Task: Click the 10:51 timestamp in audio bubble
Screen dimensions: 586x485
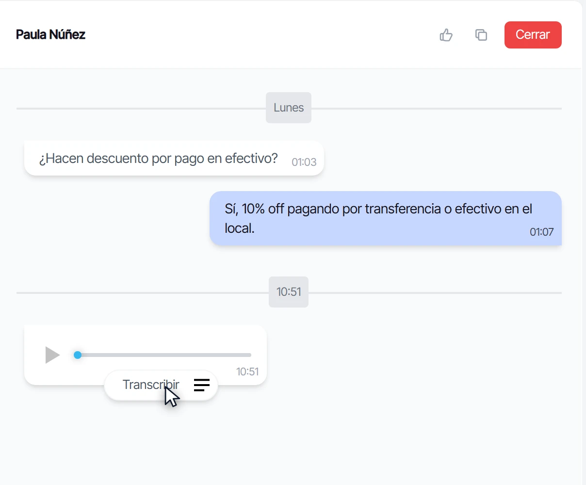Action: point(247,372)
